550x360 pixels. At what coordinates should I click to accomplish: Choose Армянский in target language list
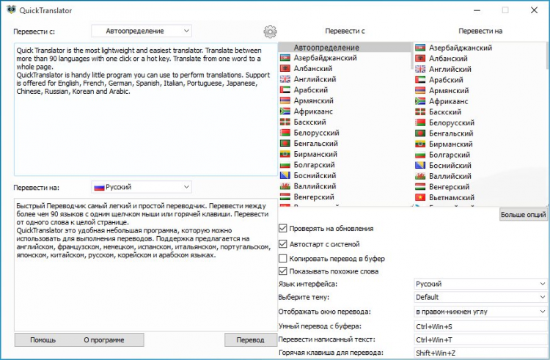449,91
